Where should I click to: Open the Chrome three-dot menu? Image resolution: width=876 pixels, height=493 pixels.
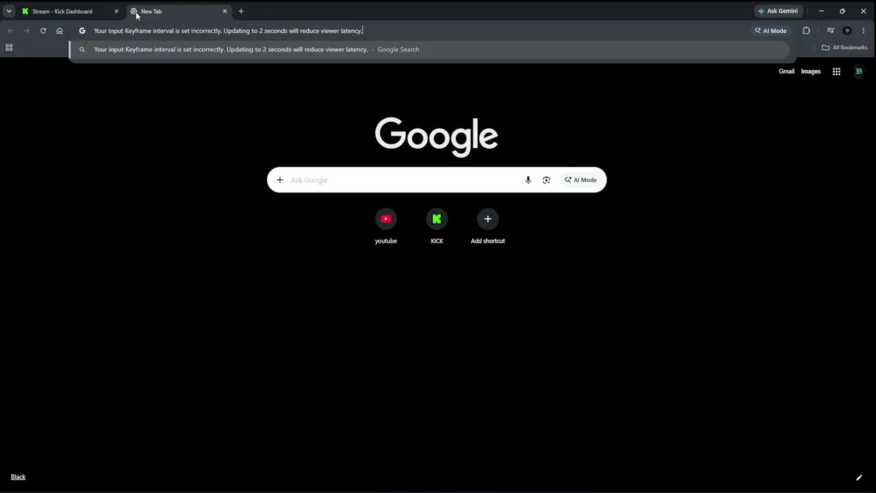pyautogui.click(x=864, y=31)
